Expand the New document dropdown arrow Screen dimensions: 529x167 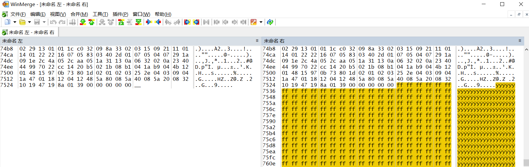14,22
